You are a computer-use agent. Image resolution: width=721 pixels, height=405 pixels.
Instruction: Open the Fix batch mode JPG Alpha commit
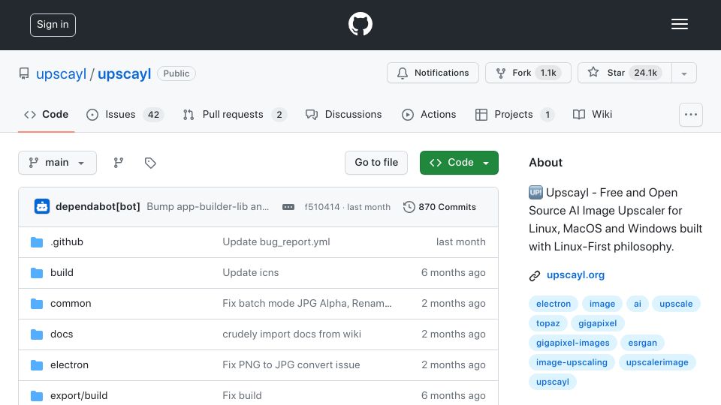click(307, 304)
